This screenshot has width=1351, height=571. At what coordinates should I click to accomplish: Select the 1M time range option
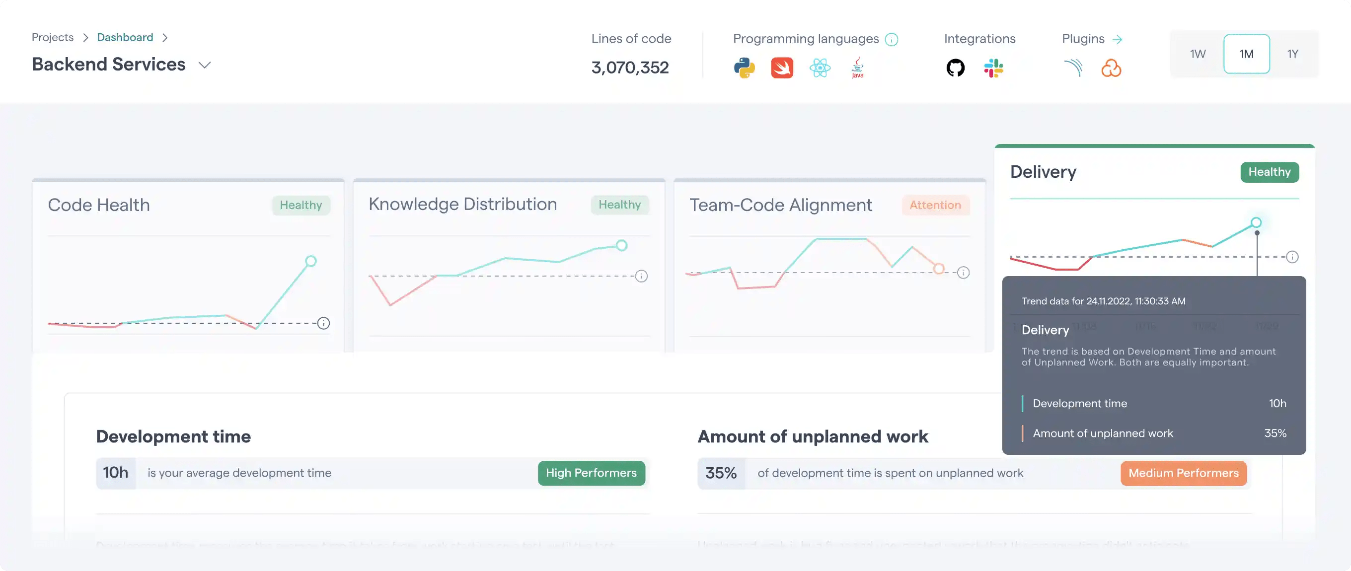pos(1247,54)
